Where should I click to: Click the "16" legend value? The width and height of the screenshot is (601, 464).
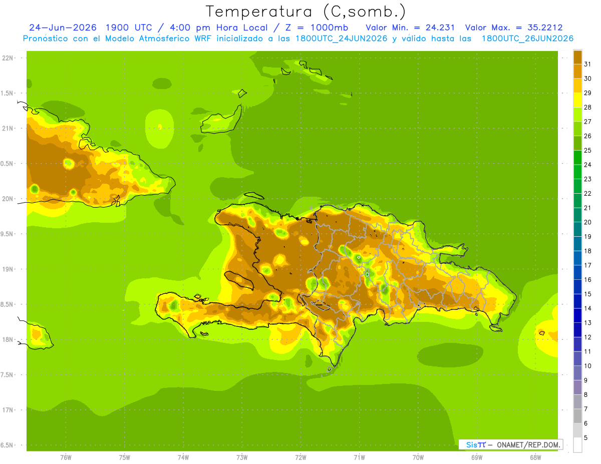point(587,280)
